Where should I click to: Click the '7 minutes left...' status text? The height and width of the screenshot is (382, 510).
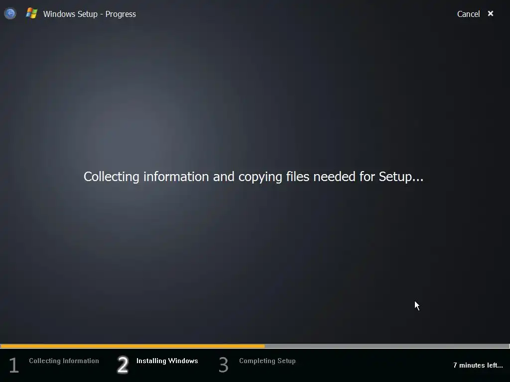pyautogui.click(x=478, y=366)
